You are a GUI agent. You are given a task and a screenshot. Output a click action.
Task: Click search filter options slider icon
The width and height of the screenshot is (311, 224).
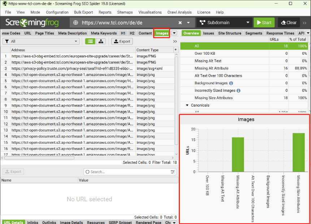[173, 172]
